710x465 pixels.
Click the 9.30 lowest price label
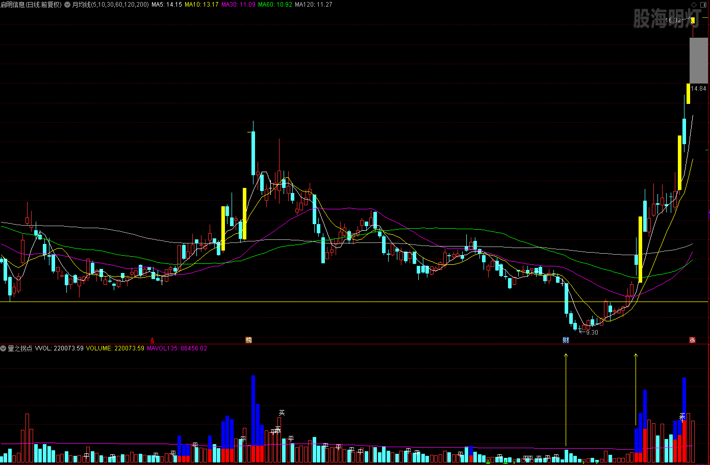592,333
